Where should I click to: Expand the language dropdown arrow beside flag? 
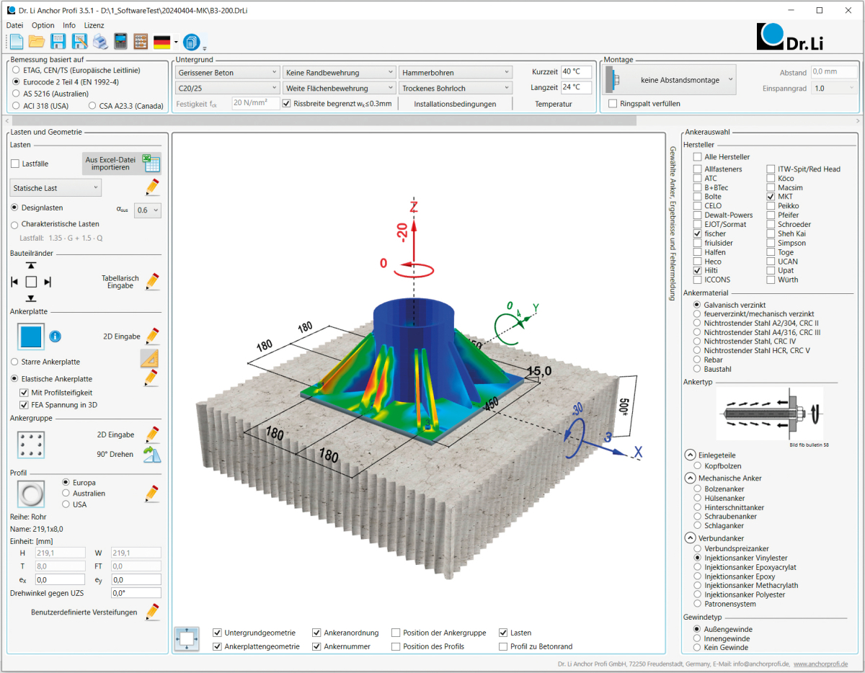[176, 42]
